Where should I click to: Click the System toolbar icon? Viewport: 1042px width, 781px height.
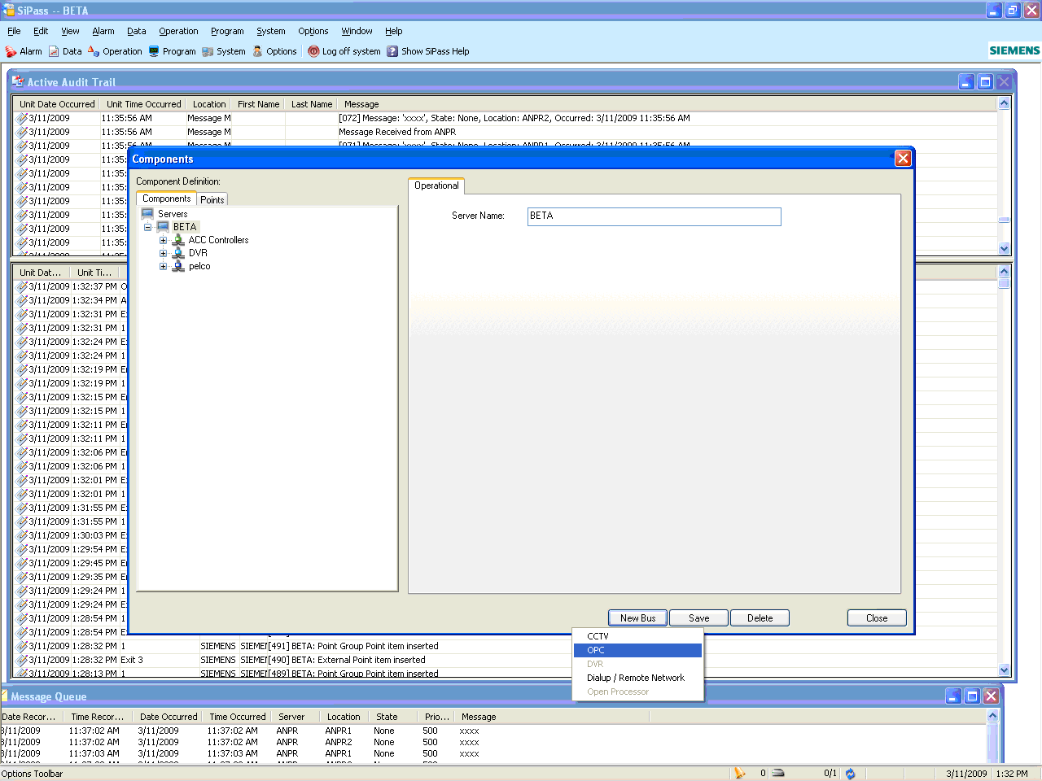(208, 51)
